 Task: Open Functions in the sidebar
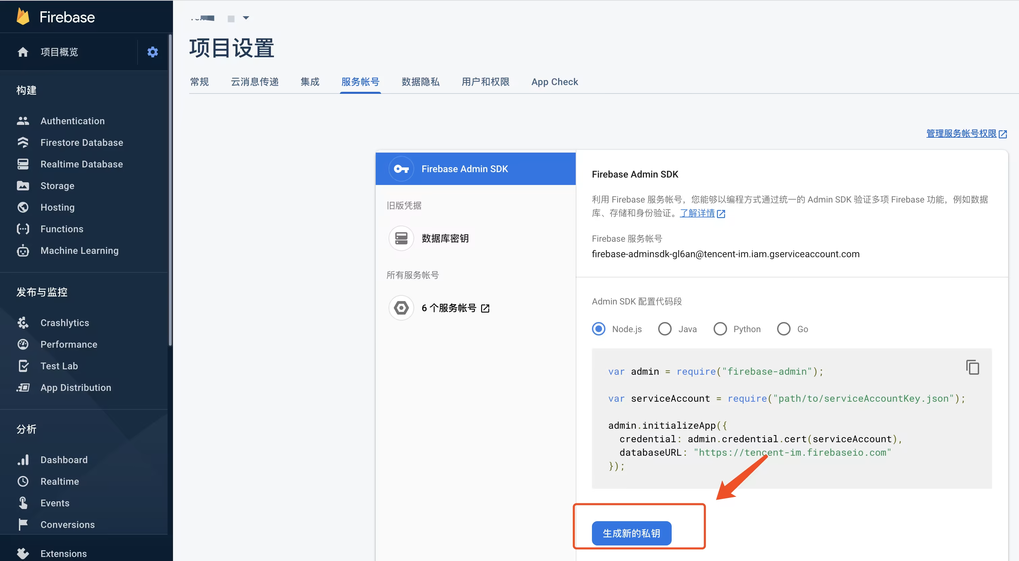tap(62, 229)
